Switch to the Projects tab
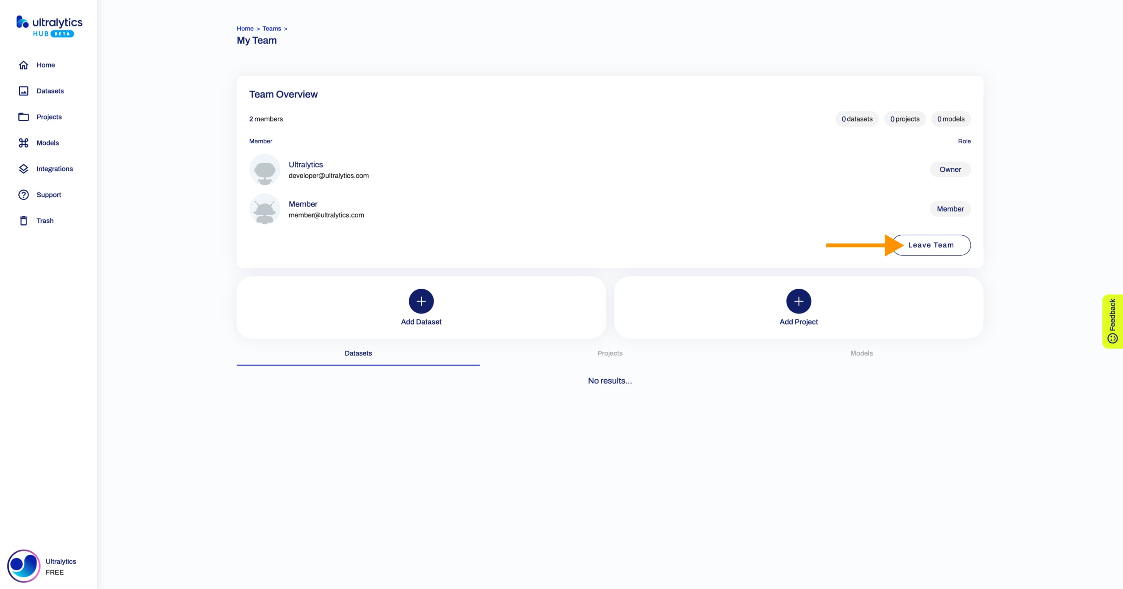 pyautogui.click(x=610, y=353)
